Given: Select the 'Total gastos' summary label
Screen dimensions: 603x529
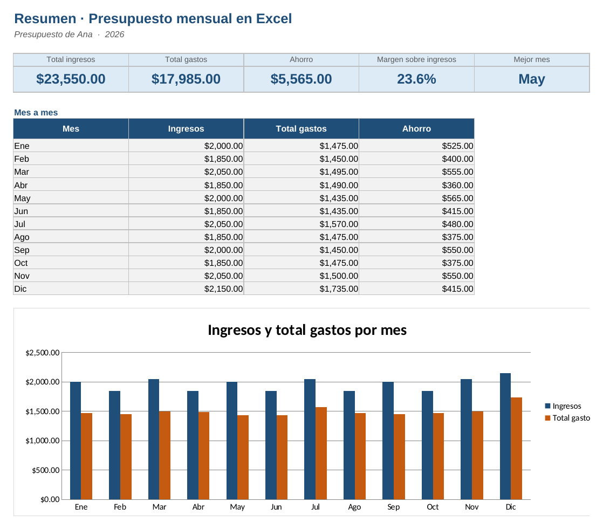Looking at the screenshot, I should click(x=186, y=60).
